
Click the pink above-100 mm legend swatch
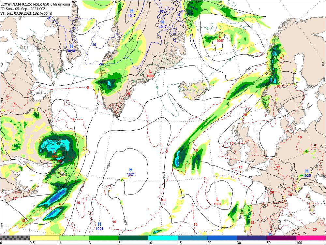pos(311,238)
